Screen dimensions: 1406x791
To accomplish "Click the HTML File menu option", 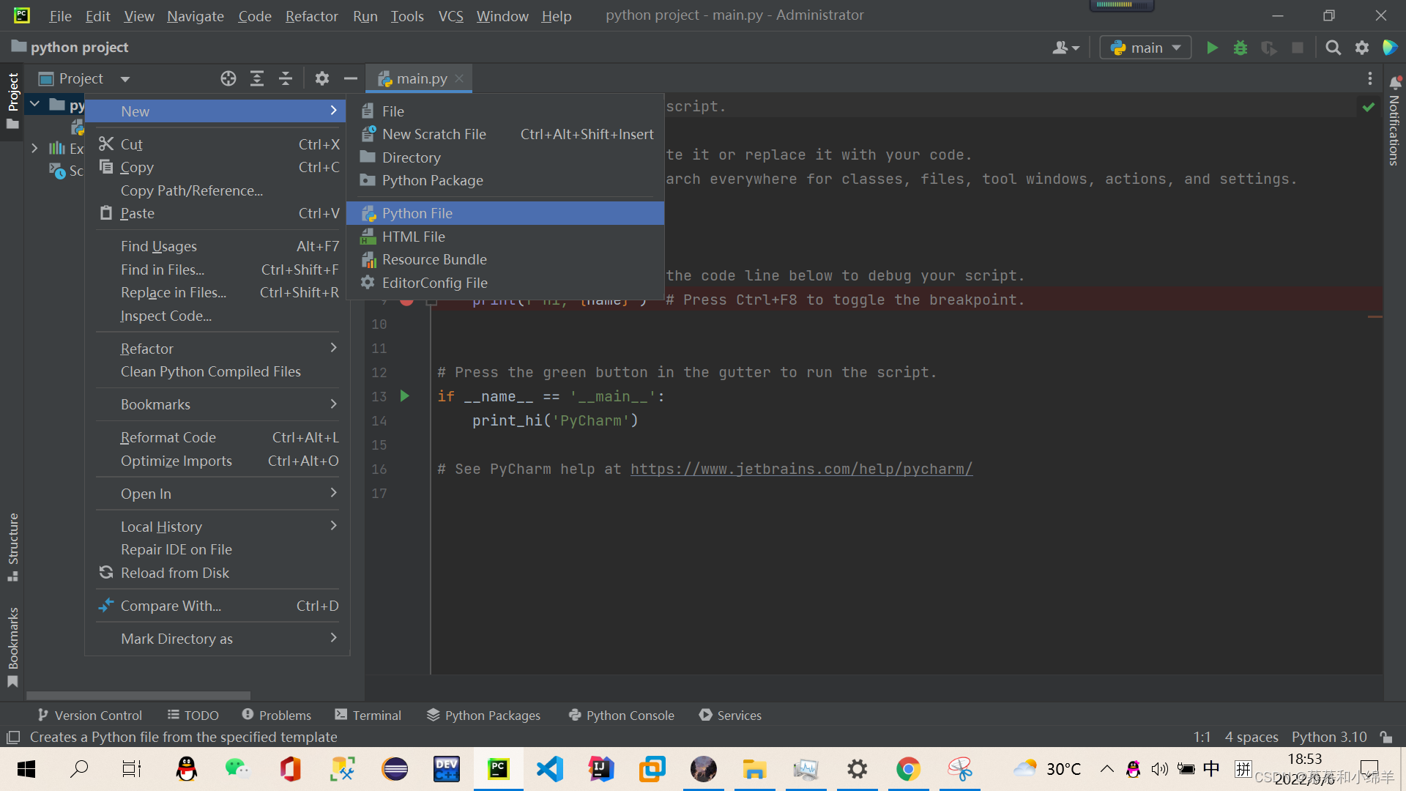I will (413, 236).
